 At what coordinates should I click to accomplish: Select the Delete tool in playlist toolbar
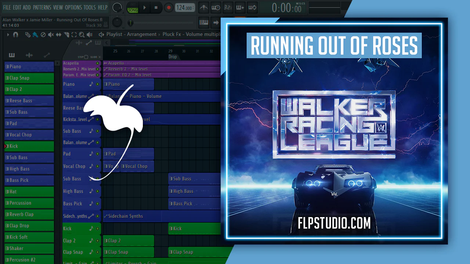pyautogui.click(x=43, y=34)
